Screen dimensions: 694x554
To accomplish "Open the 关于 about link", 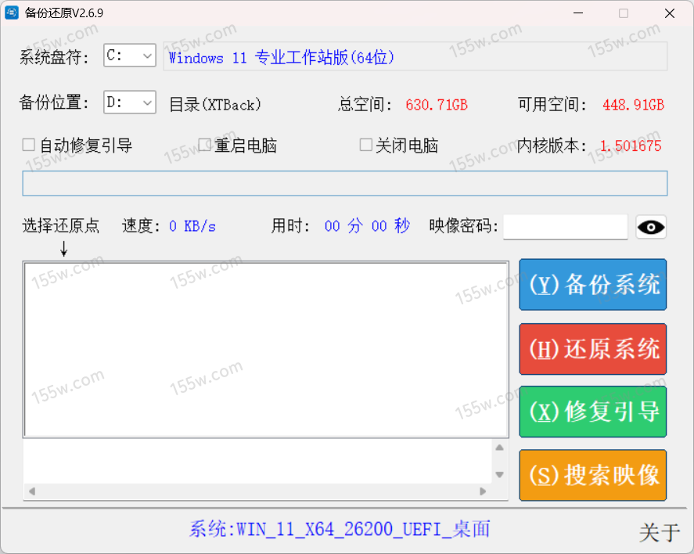I will coord(659,533).
